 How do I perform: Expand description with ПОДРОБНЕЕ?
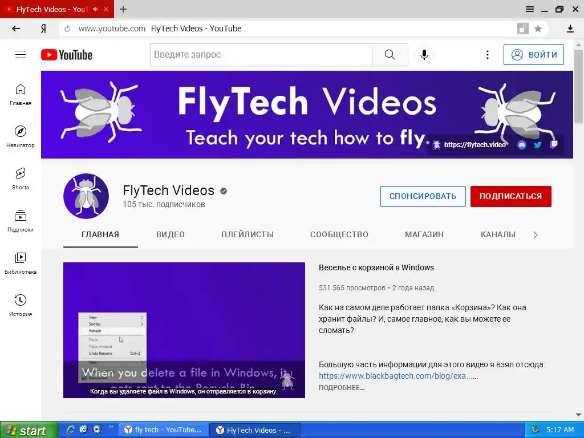pos(342,388)
